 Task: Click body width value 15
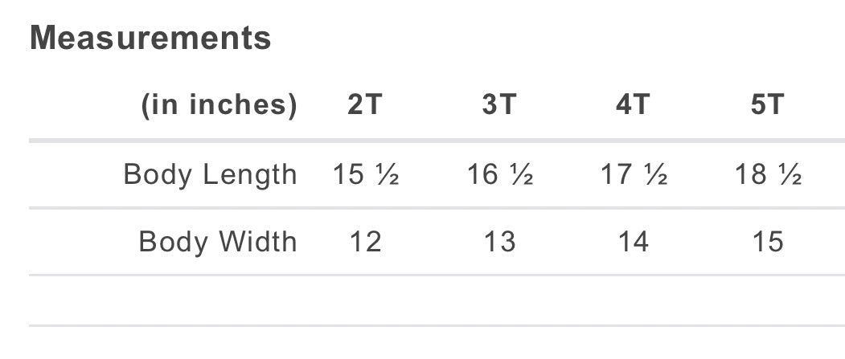pos(768,241)
